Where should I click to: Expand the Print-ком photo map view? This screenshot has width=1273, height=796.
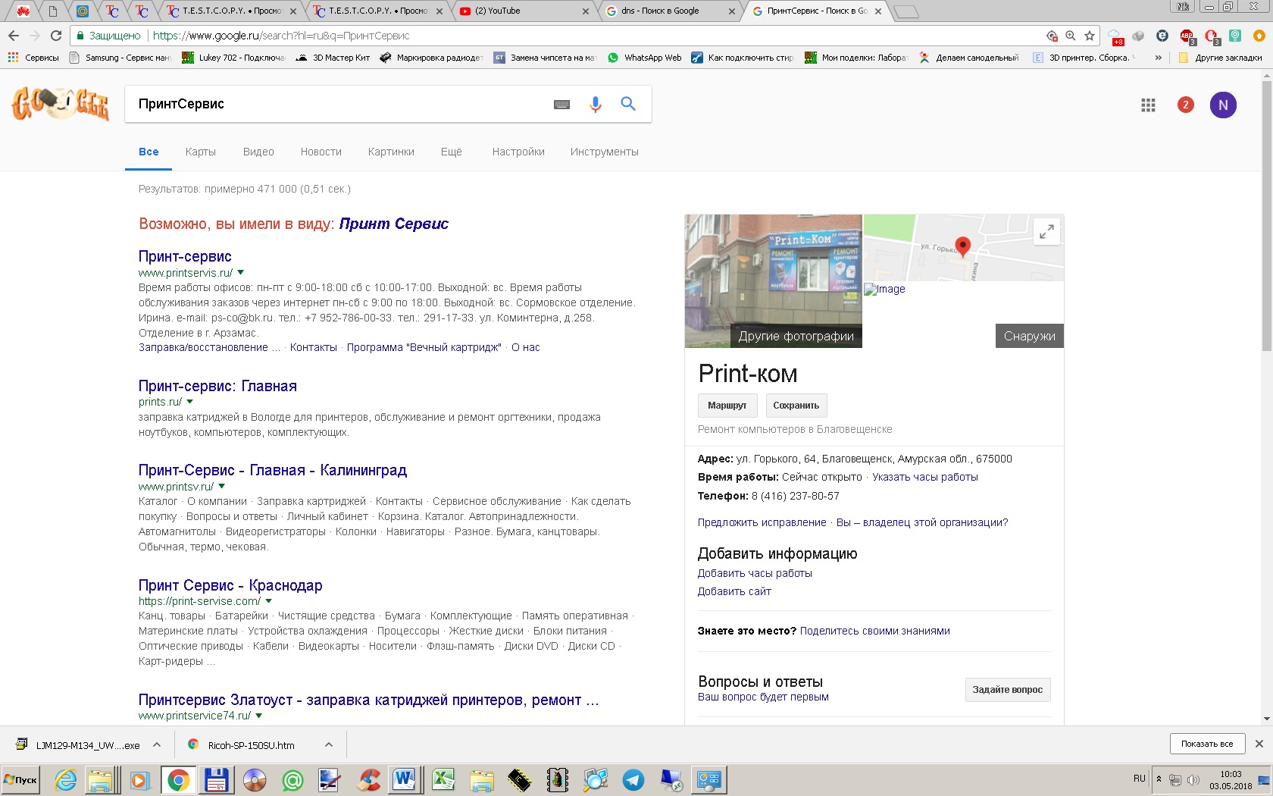tap(1046, 231)
